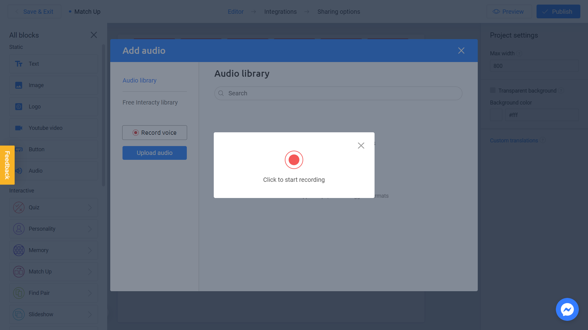The width and height of the screenshot is (588, 330).
Task: Click the Slideshow block icon in sidebar
Action: pos(19,314)
